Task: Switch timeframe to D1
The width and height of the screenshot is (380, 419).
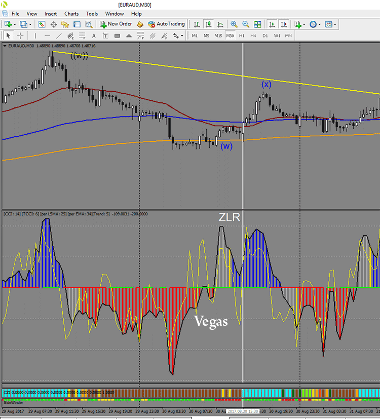Action: [265, 35]
